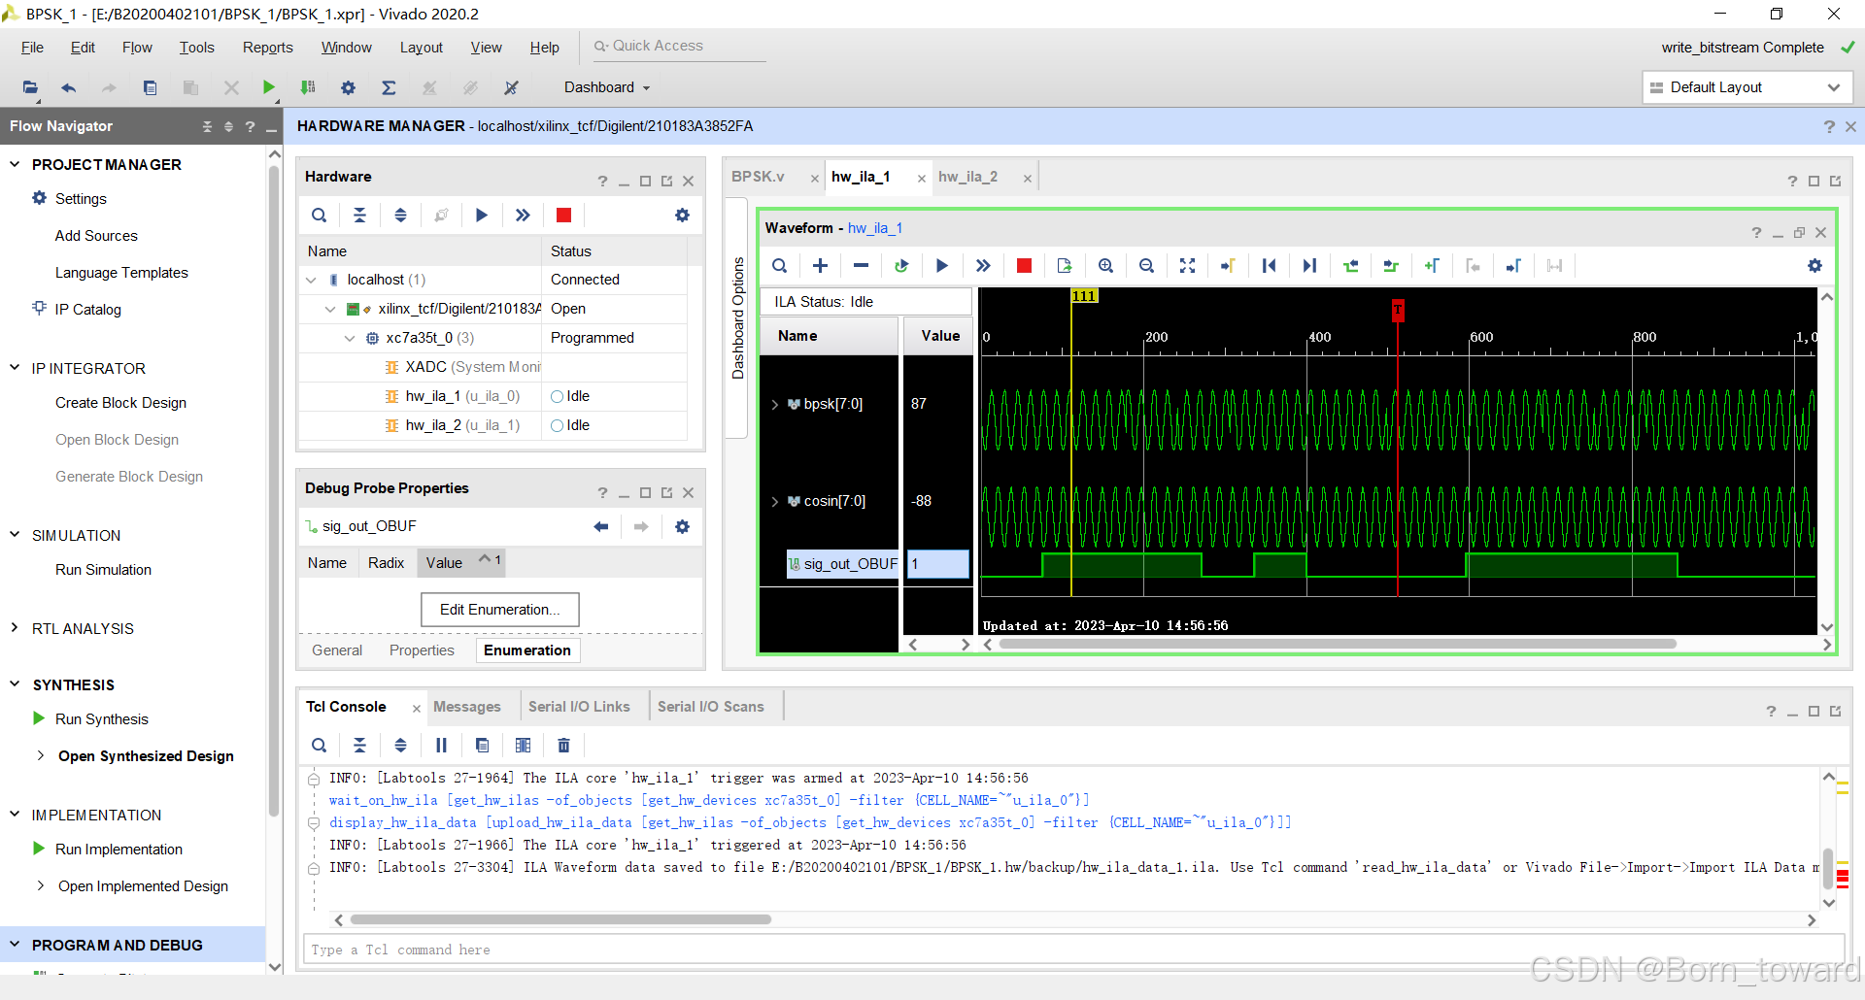Viewport: 1865px width, 1000px height.
Task: Open Dashboard Options side panel
Action: 737,318
